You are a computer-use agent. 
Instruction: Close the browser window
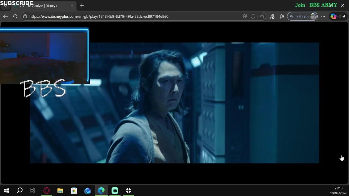[343, 5]
